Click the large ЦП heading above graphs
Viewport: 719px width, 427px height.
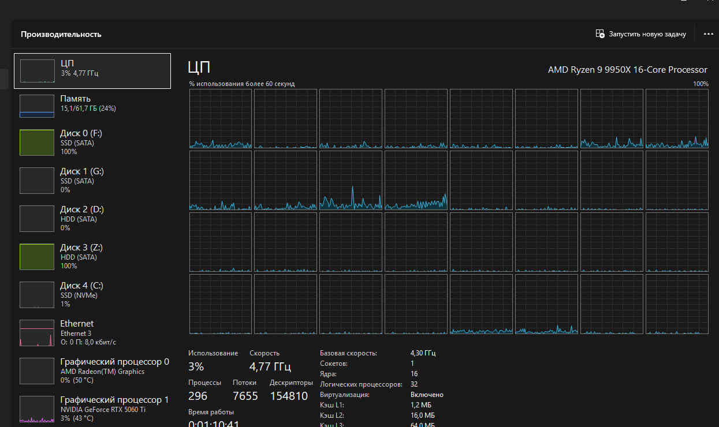point(199,68)
